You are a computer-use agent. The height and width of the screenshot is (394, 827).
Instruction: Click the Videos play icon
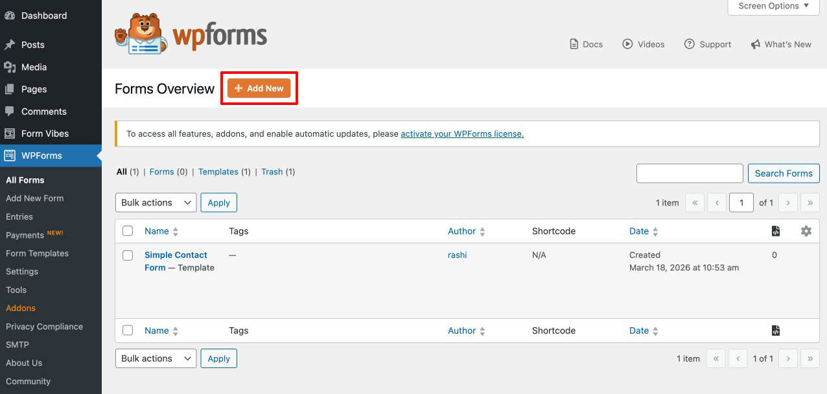pyautogui.click(x=627, y=44)
